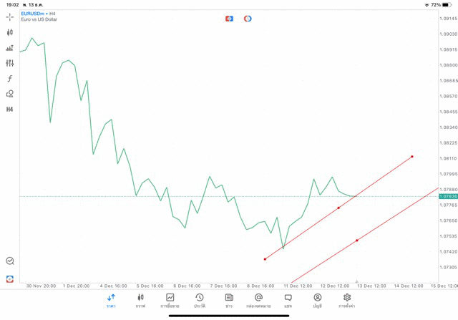This screenshot has width=458, height=320.
Task: Open the การตั้งค่า (Settings) tab
Action: click(x=347, y=300)
